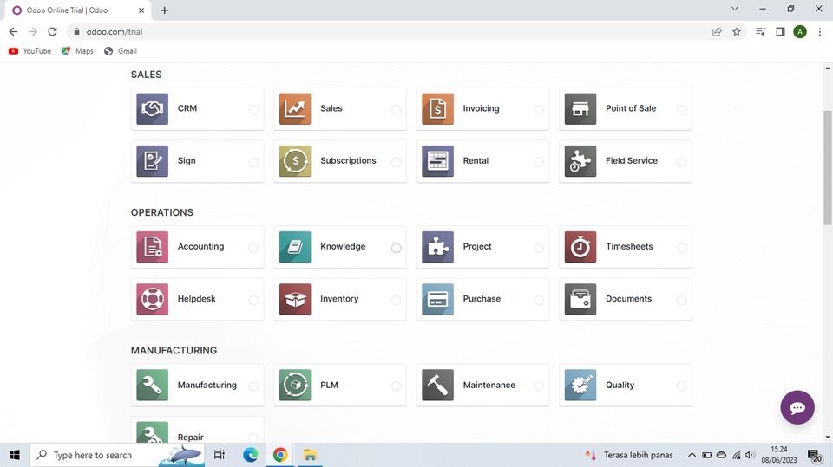The image size is (833, 467).
Task: Open the Maps bookmark
Action: click(77, 51)
